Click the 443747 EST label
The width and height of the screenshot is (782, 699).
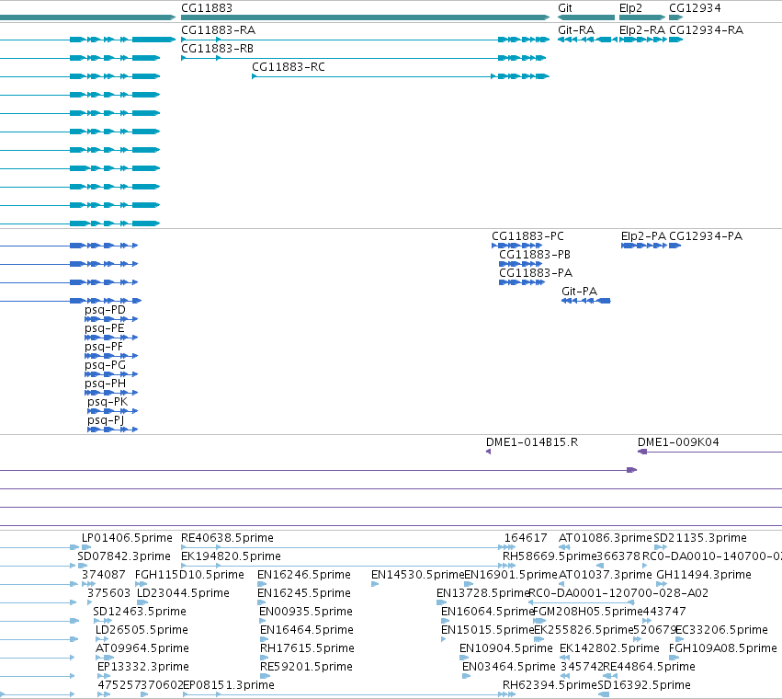point(664,612)
